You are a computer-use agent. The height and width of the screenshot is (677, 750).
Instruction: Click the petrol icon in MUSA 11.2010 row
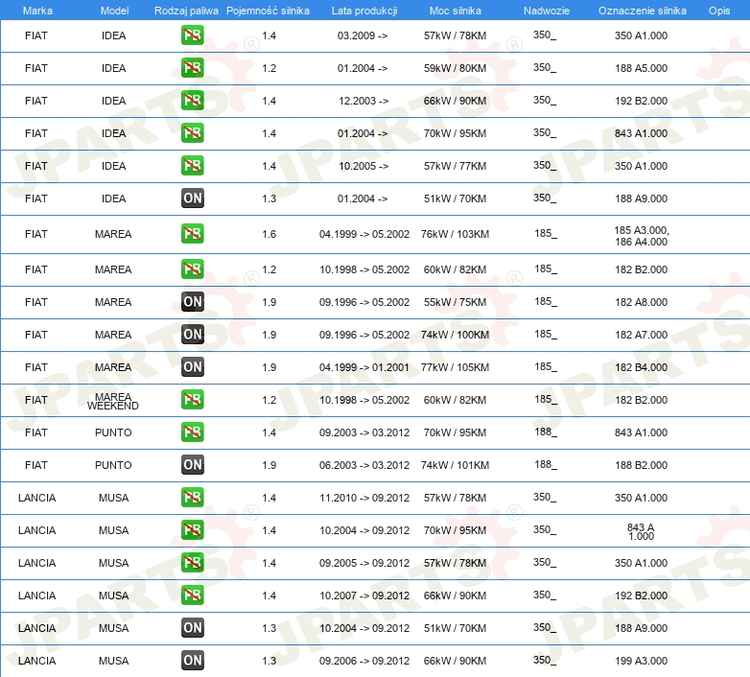(x=192, y=498)
